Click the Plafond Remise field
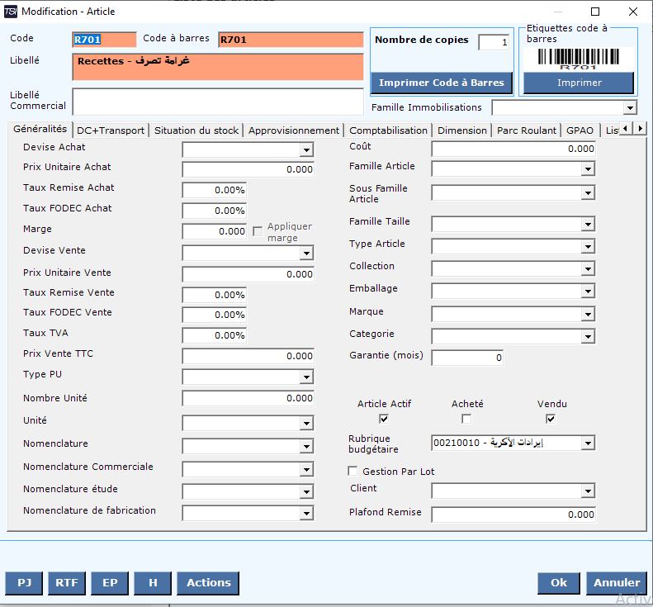This screenshot has width=653, height=607. 513,515
